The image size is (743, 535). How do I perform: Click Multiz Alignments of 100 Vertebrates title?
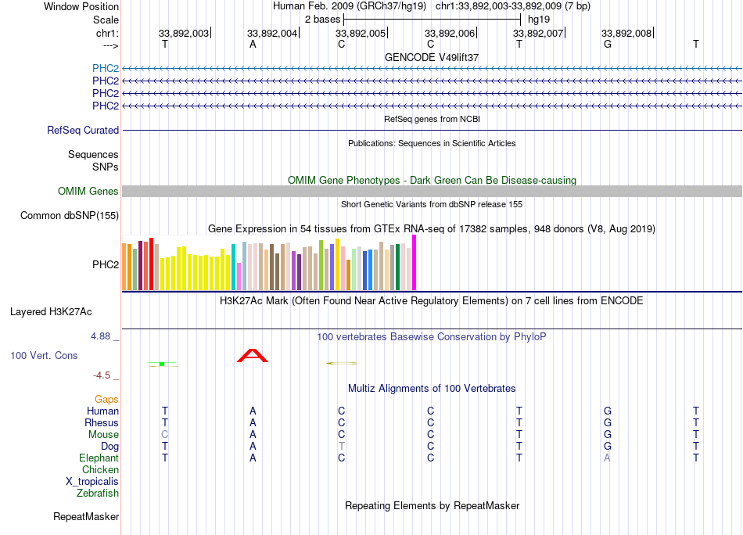click(x=432, y=389)
